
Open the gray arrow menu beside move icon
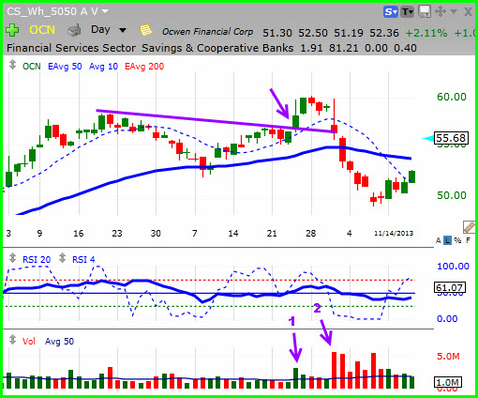454,12
